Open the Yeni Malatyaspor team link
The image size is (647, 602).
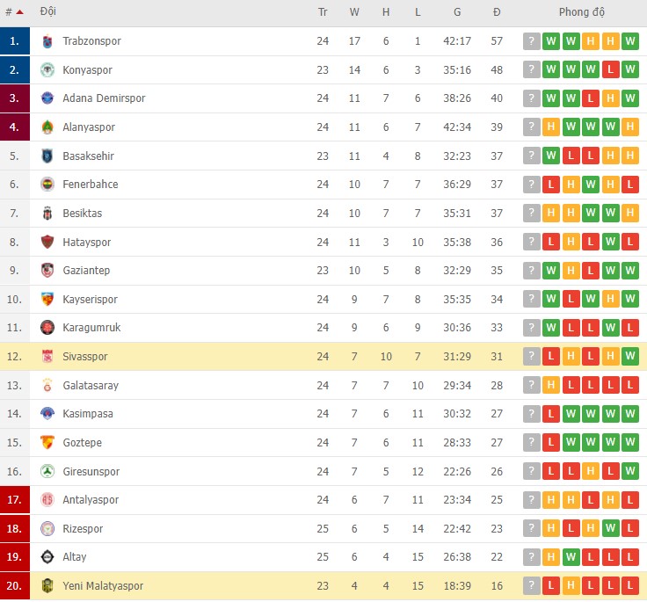click(x=103, y=586)
